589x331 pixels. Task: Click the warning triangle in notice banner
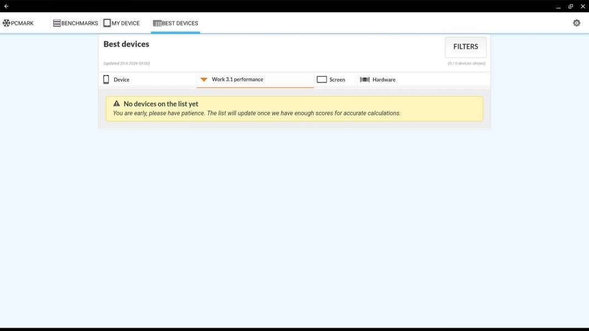[x=117, y=104]
